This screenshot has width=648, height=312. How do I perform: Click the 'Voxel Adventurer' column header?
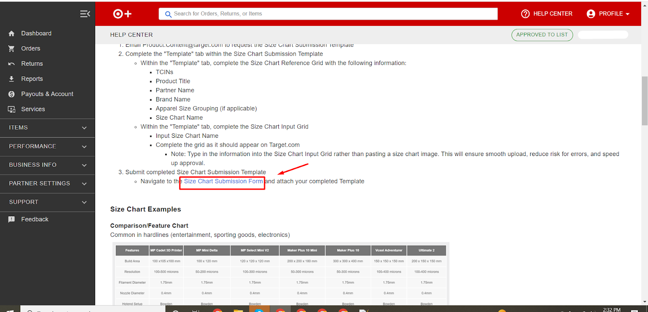click(x=389, y=251)
